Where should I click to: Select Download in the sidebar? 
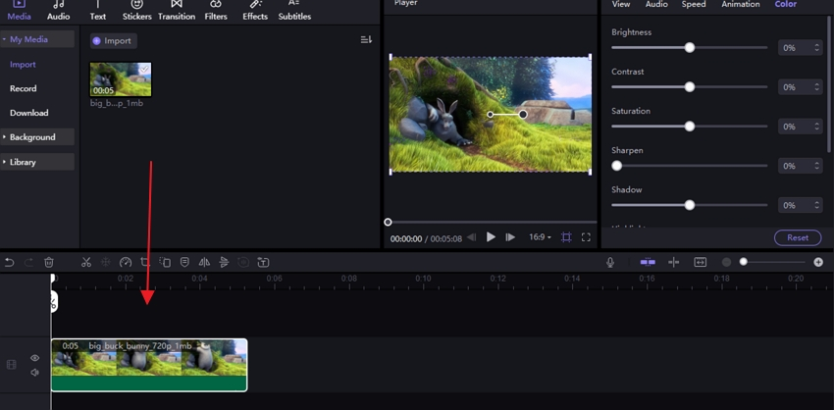(x=28, y=113)
